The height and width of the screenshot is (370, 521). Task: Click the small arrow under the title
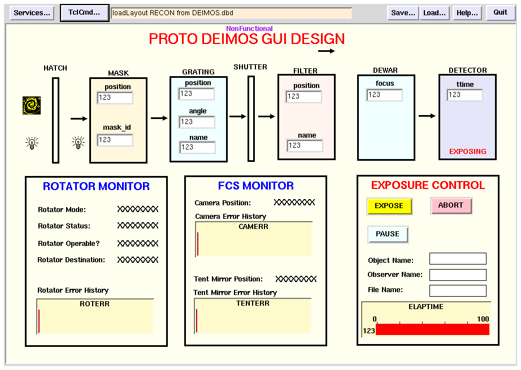[326, 51]
